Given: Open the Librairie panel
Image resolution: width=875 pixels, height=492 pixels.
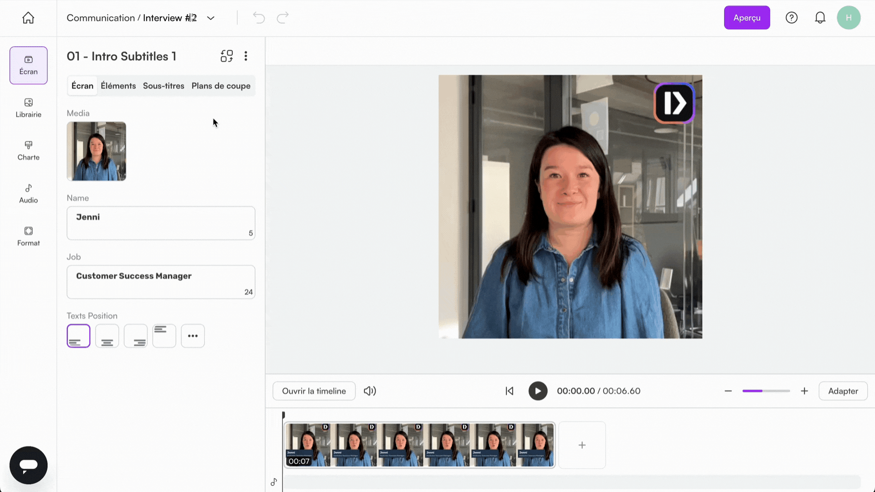Looking at the screenshot, I should coord(28,108).
